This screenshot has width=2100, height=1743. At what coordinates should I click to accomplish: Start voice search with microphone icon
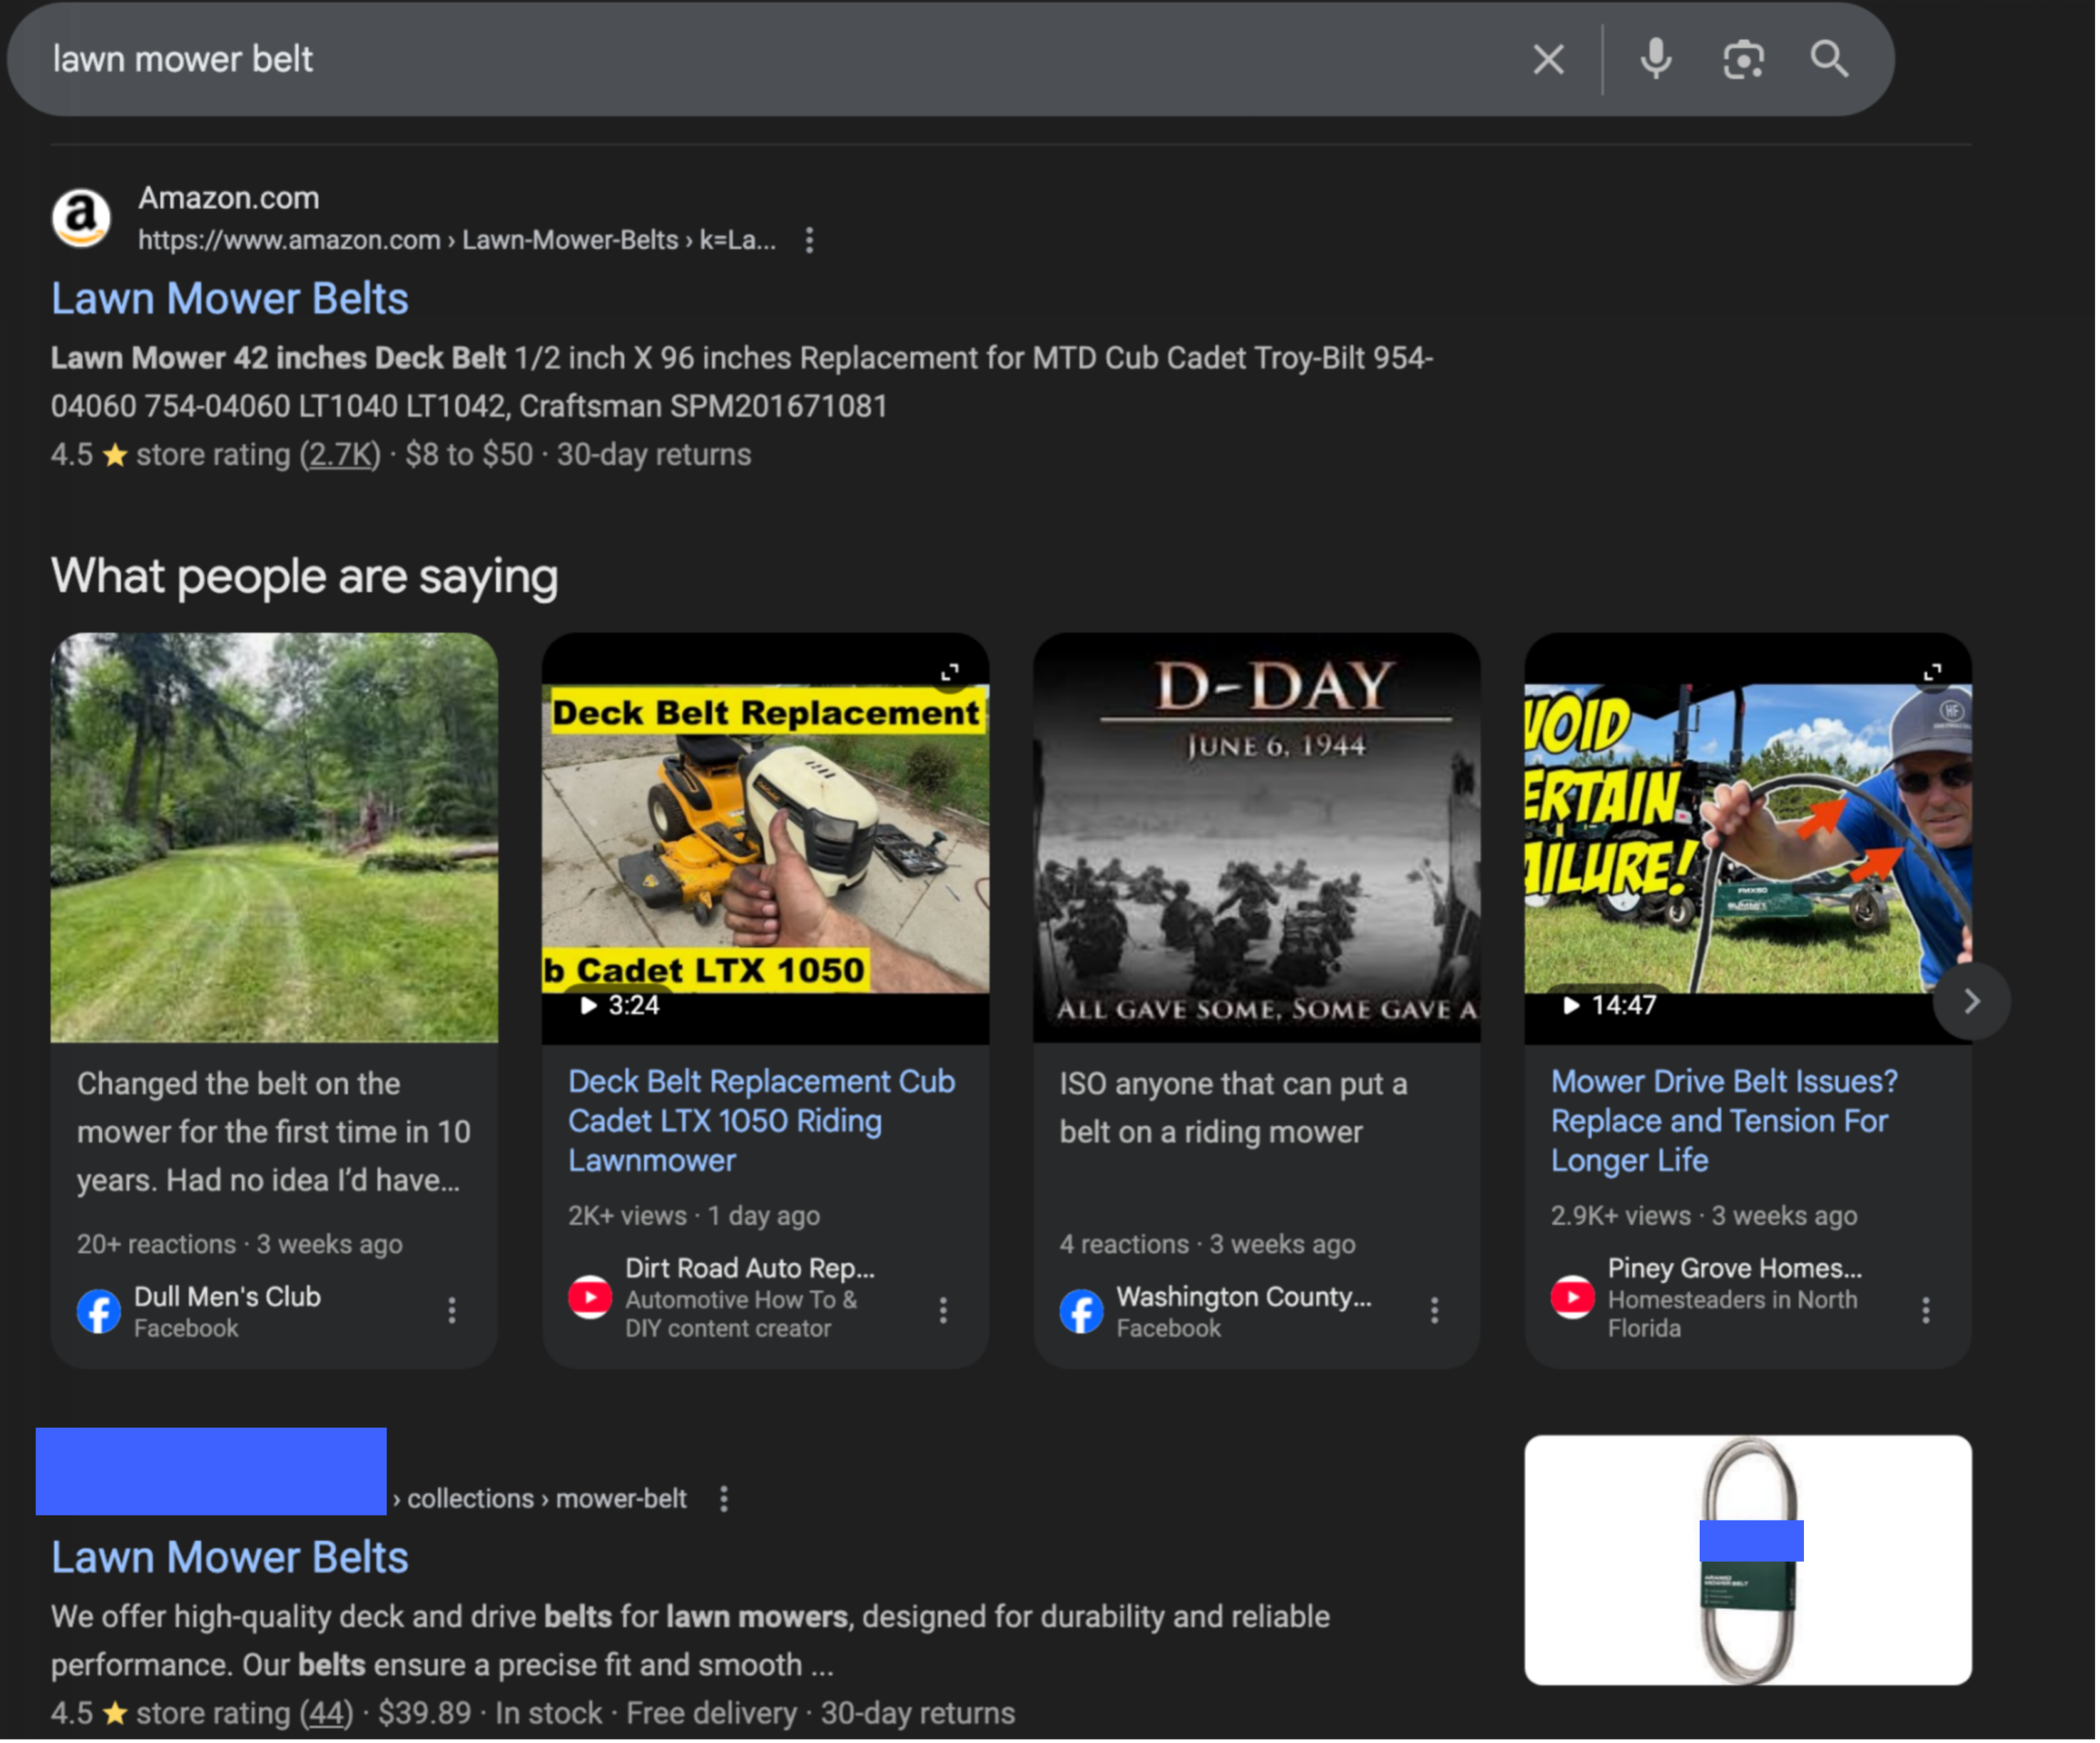coord(1656,60)
